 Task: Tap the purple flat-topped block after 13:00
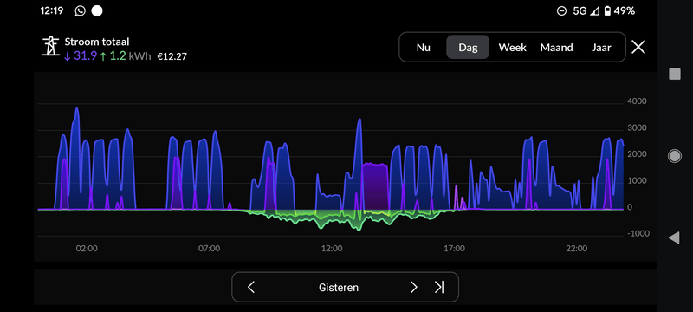point(375,186)
